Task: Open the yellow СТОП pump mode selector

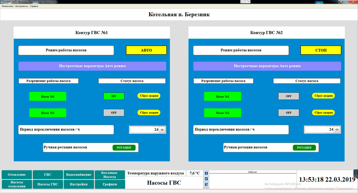Action: click(321, 50)
